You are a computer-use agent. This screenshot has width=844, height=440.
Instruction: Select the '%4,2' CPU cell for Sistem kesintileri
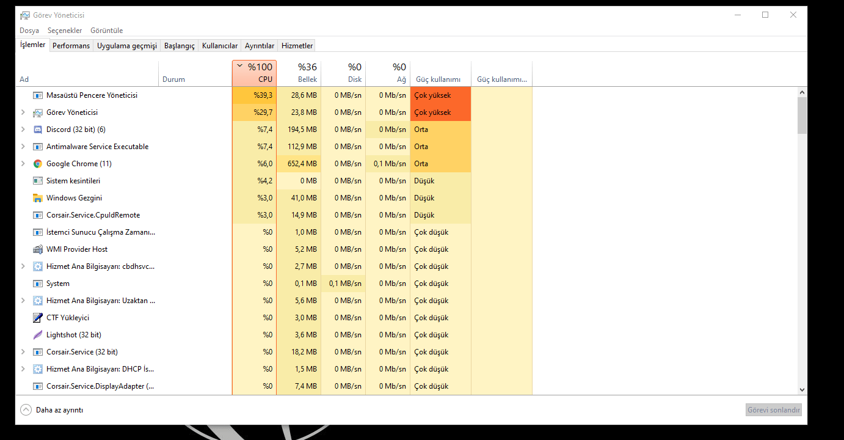[255, 181]
